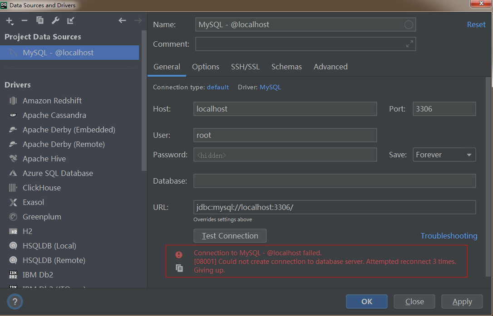Select IBM Db2 driver name
Image resolution: width=493 pixels, height=316 pixels.
[x=38, y=275]
